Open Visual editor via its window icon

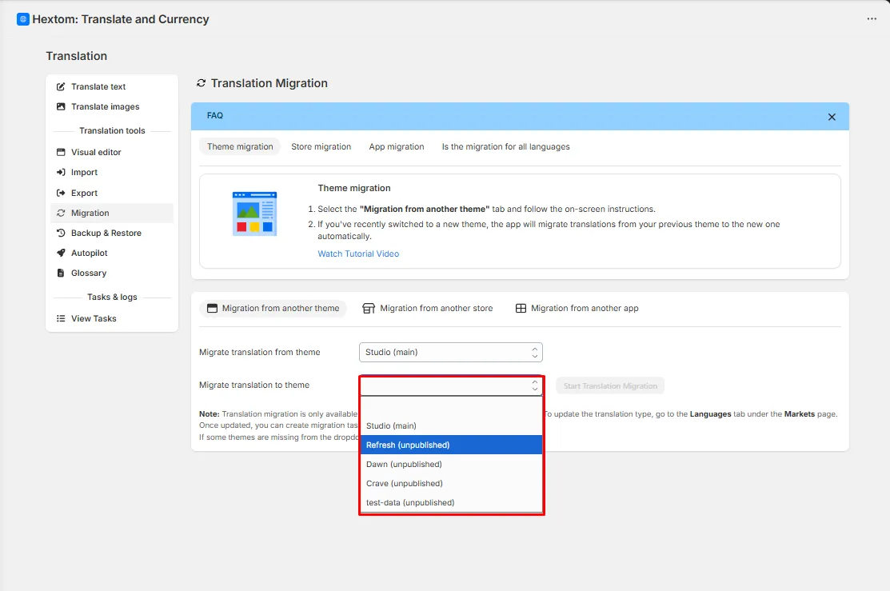[x=61, y=152]
